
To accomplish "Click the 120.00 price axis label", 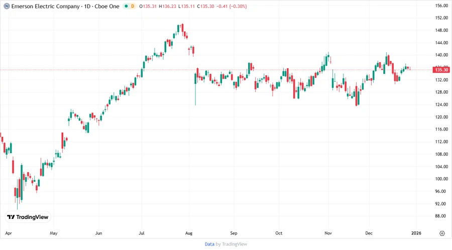I will click(441, 117).
